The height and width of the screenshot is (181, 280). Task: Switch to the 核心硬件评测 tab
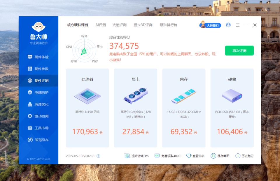tap(78, 25)
